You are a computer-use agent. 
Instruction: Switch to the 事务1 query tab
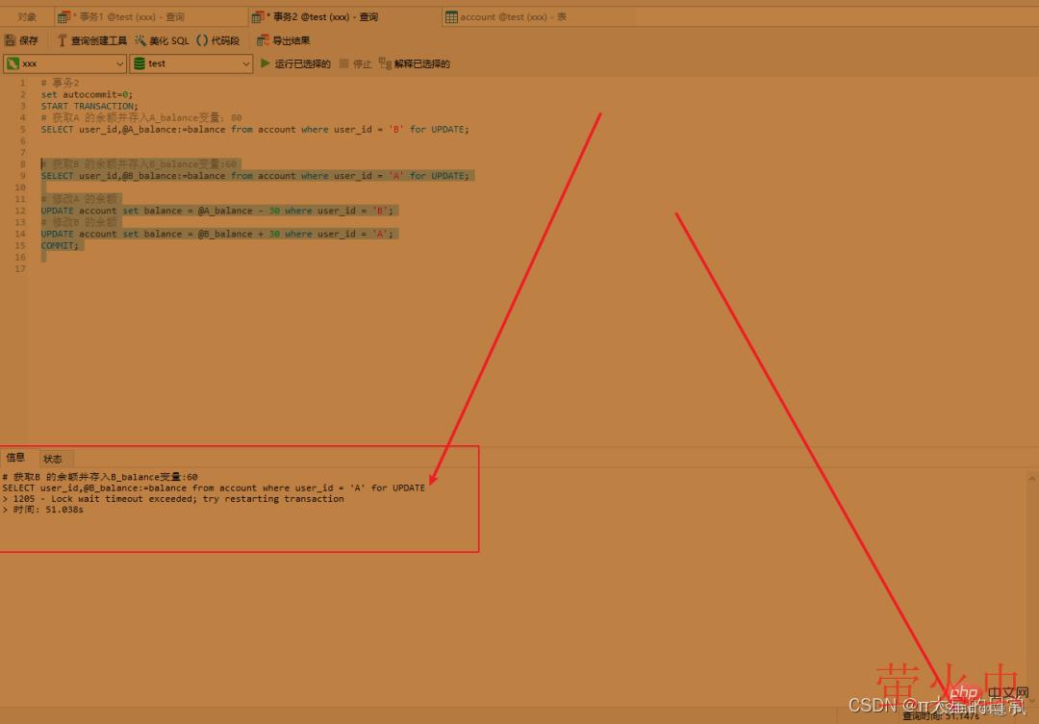pos(127,17)
